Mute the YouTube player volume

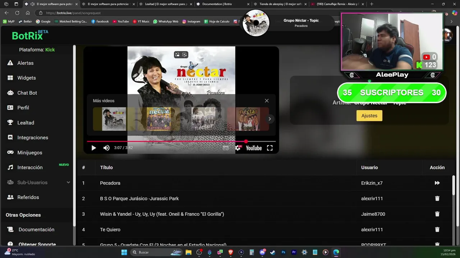pos(106,148)
